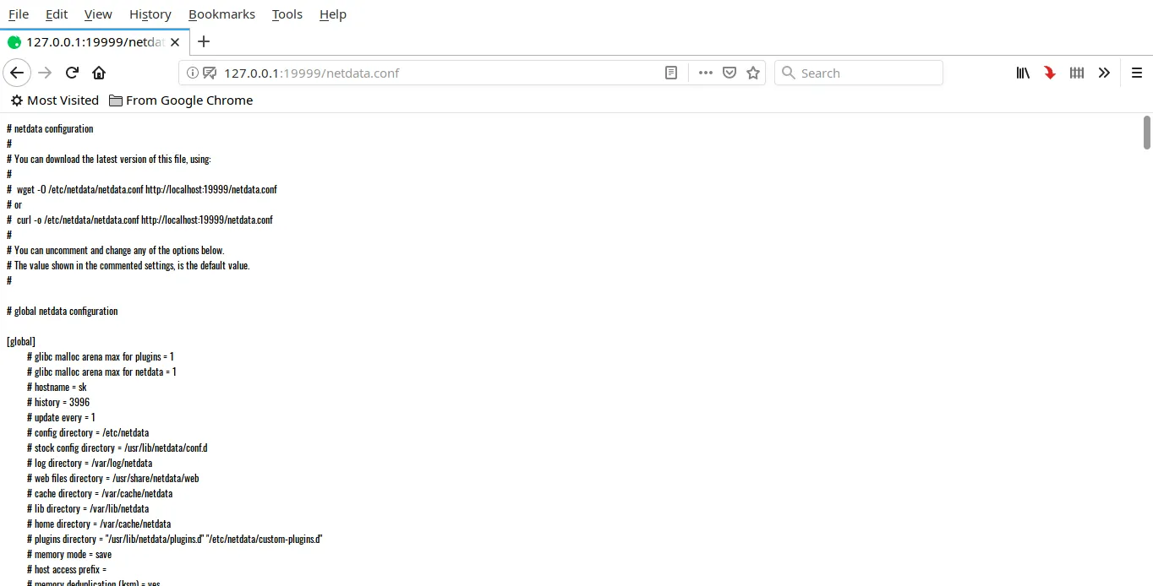The width and height of the screenshot is (1153, 586).
Task: Open Most Visited bookmarks button
Action: click(x=55, y=100)
